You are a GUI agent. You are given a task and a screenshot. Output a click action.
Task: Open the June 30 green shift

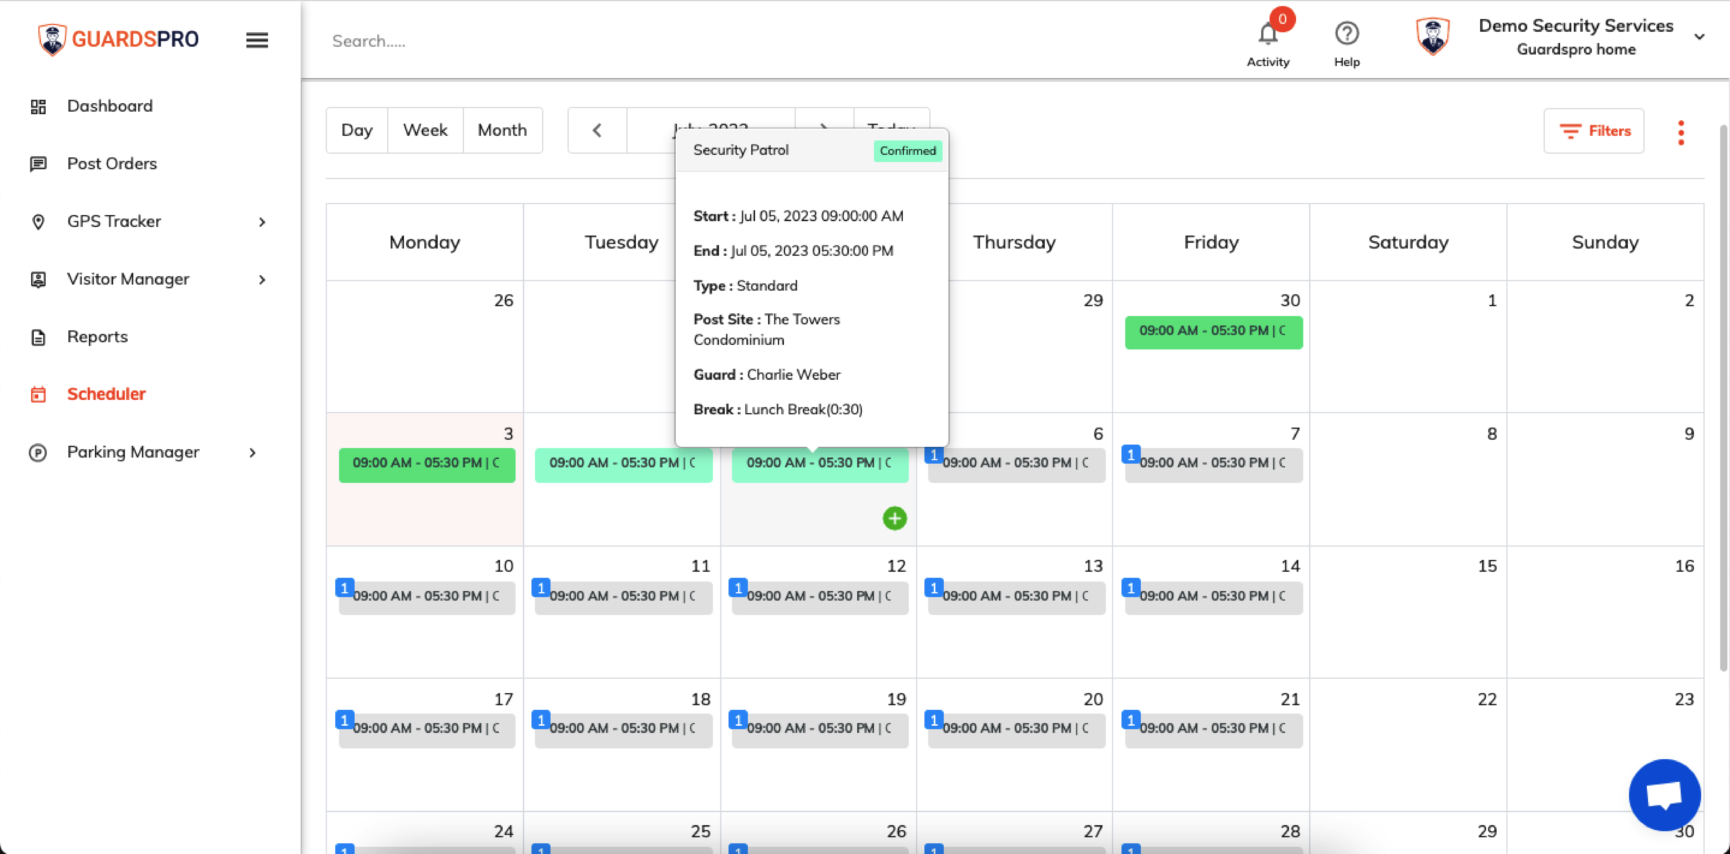[x=1214, y=332]
